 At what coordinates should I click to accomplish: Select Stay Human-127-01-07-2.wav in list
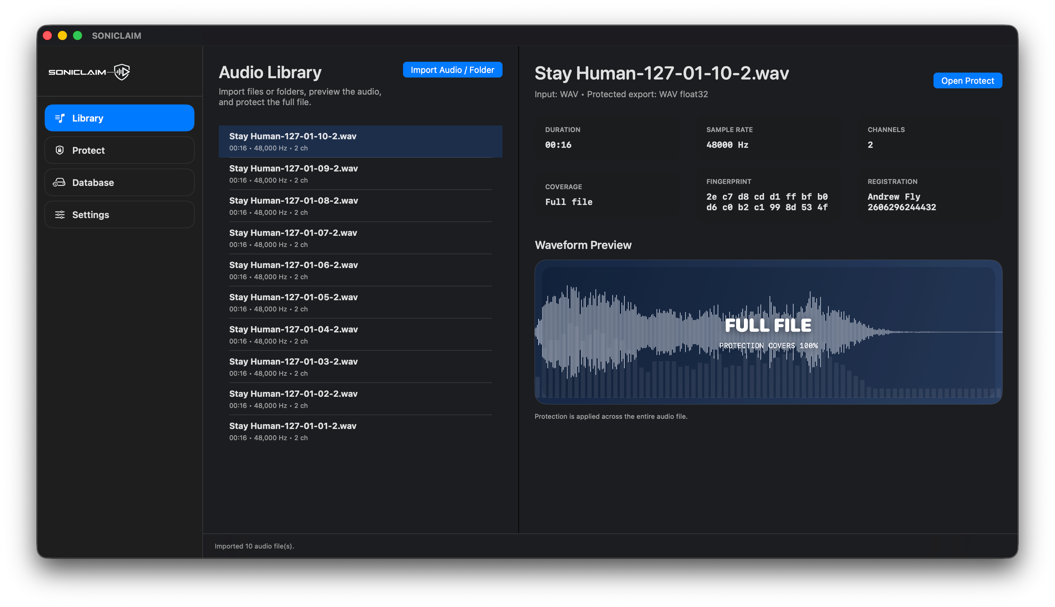360,238
